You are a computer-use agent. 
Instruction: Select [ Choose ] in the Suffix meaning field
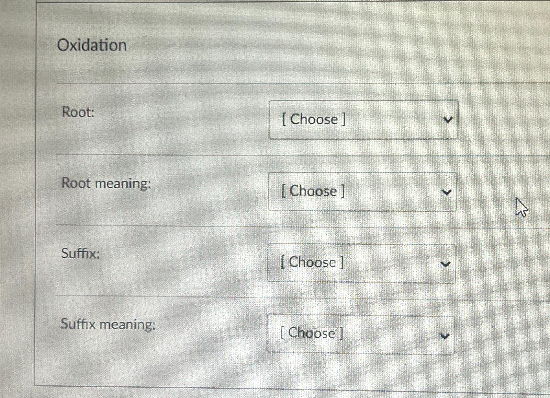click(x=310, y=333)
